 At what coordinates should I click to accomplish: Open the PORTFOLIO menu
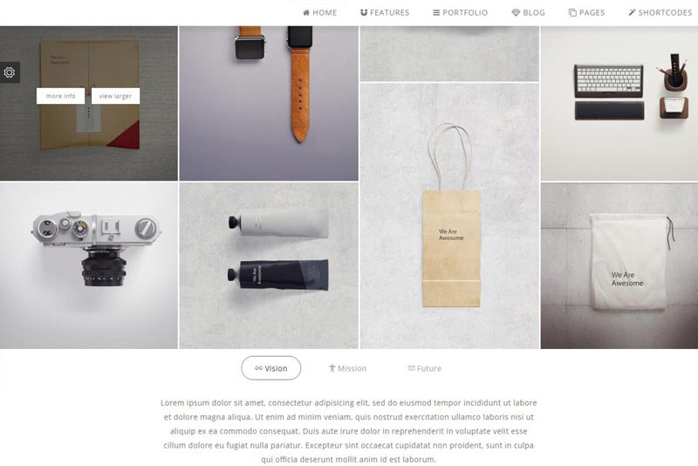pos(461,12)
